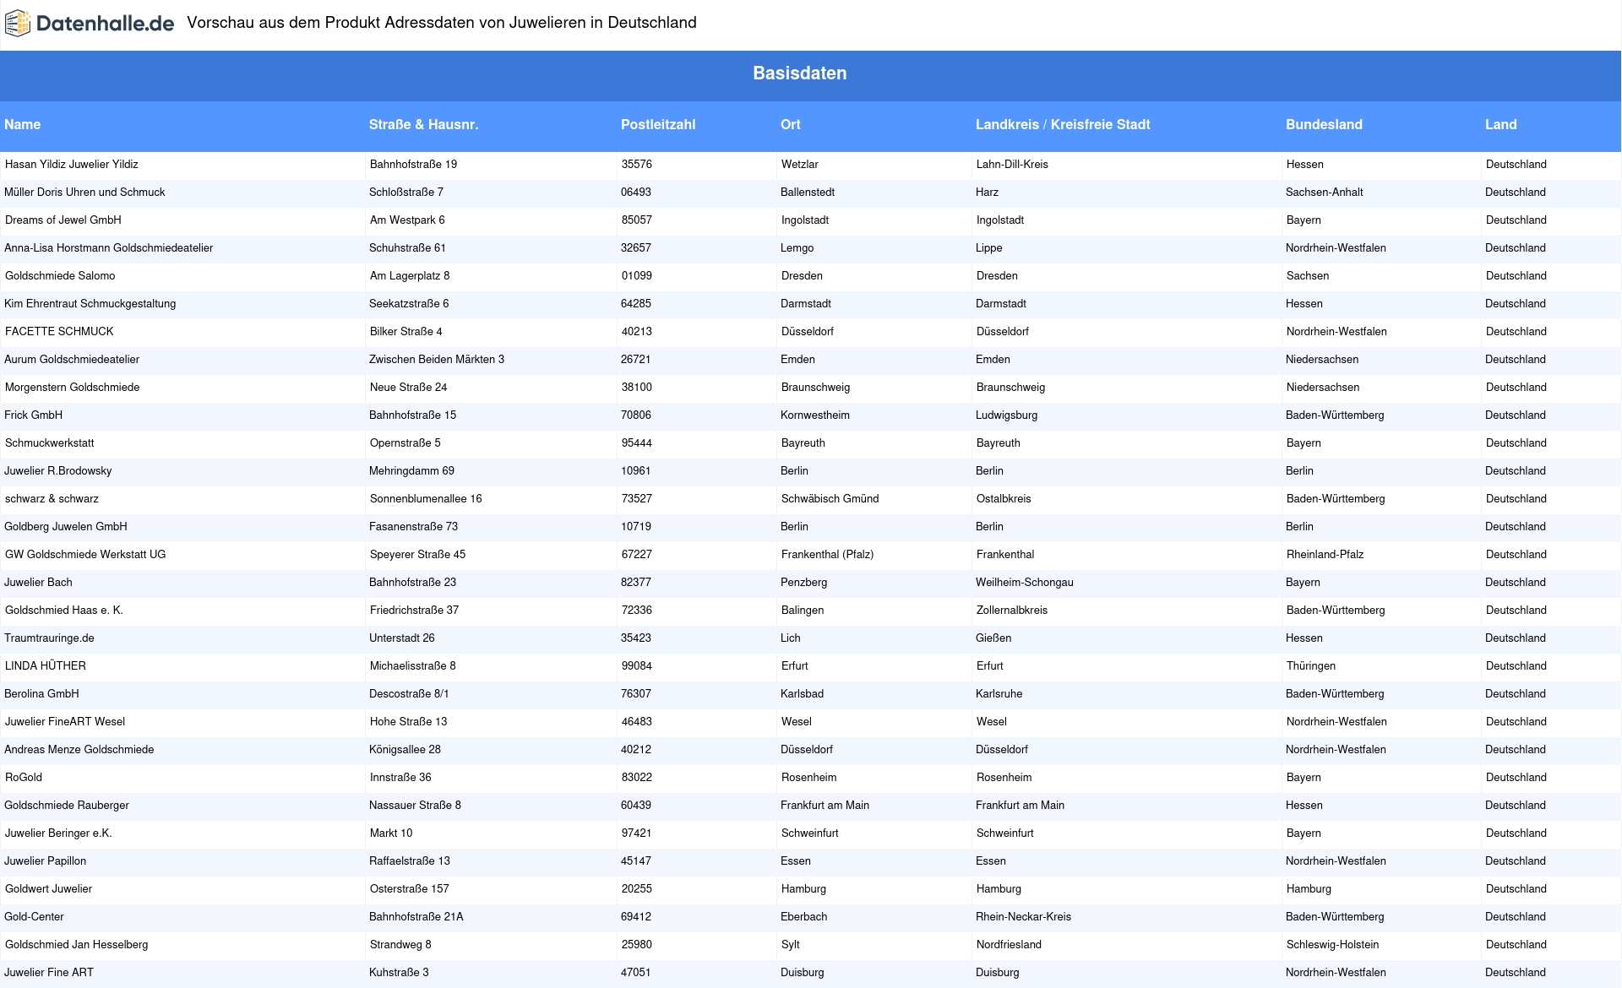1622x988 pixels.
Task: Click Goldschmied Haas e. K.
Action: coord(64,611)
